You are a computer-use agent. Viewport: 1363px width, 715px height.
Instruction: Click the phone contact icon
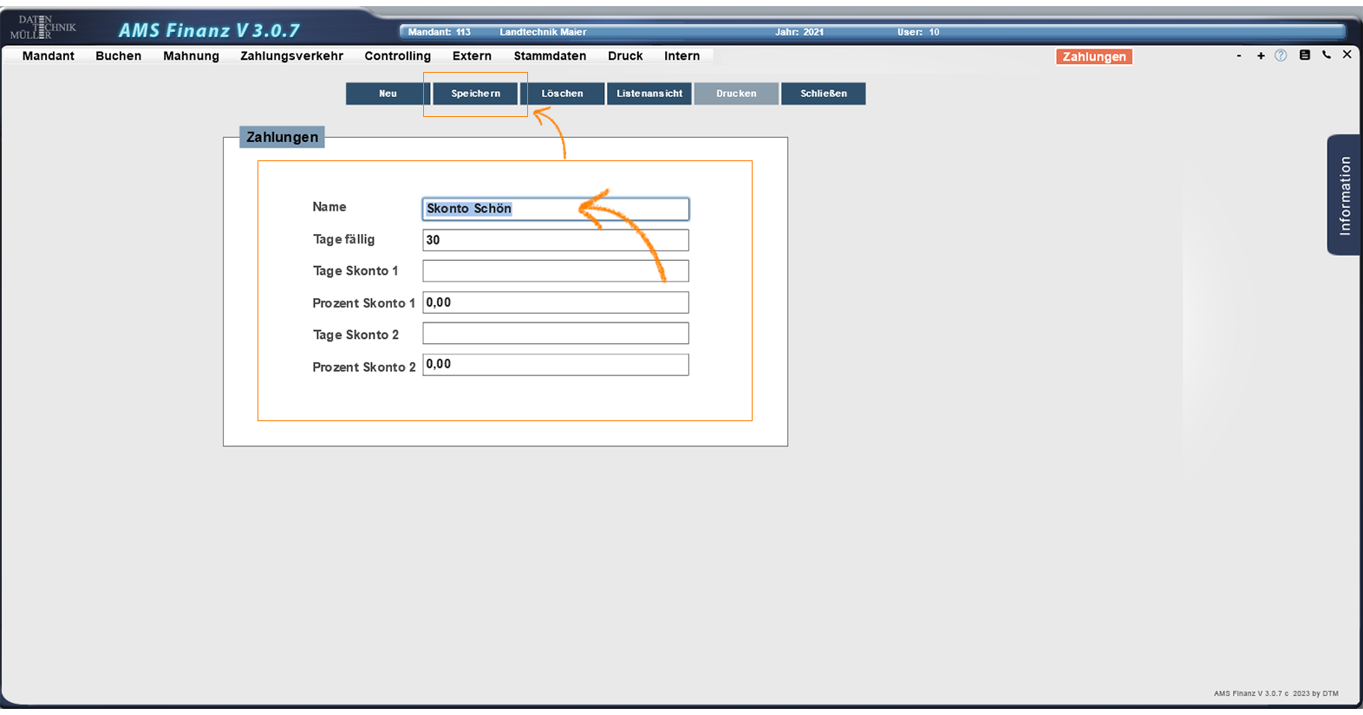point(1326,55)
